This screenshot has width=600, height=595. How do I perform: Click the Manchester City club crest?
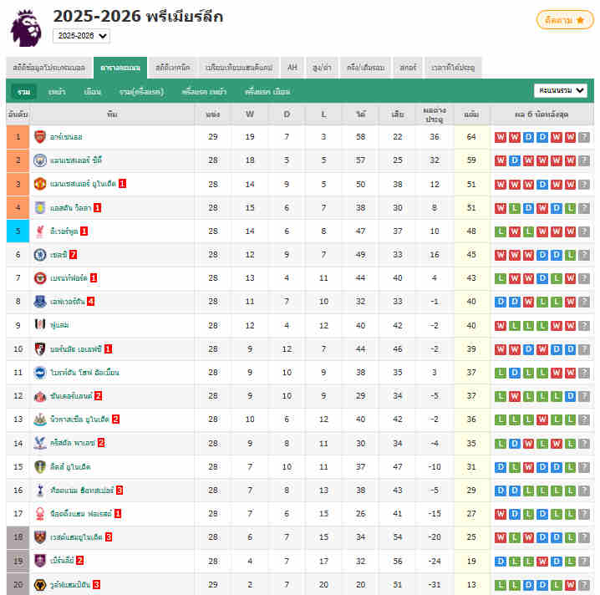click(40, 160)
